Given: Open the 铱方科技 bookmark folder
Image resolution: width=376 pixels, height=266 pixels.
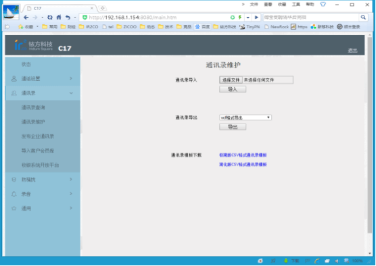Looking at the screenshot, I should point(225,27).
